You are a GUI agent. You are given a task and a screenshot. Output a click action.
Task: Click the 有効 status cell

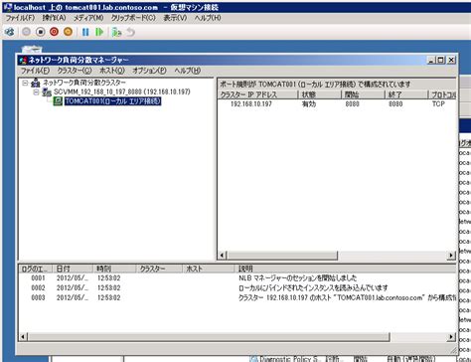[309, 104]
